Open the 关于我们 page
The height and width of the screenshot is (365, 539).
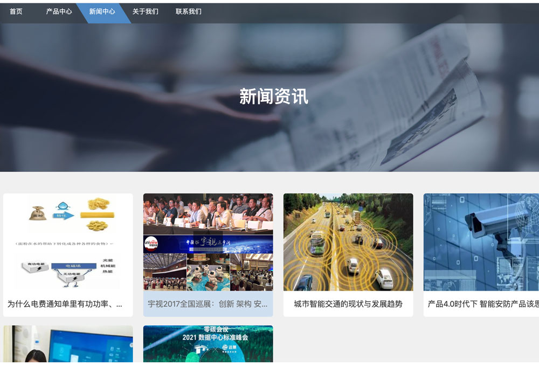pos(146,11)
